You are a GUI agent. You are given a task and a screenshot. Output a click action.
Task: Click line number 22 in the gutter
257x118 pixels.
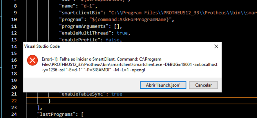(14, 101)
